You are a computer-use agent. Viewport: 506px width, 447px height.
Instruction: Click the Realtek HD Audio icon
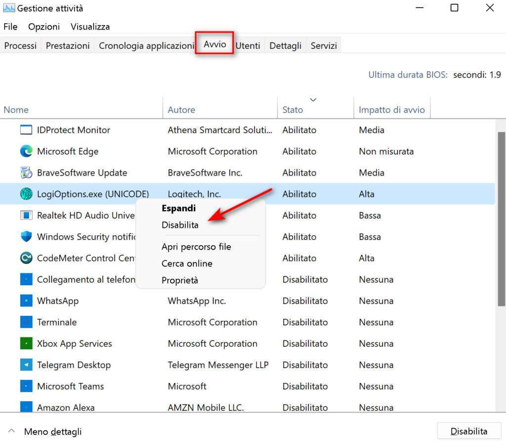26,215
